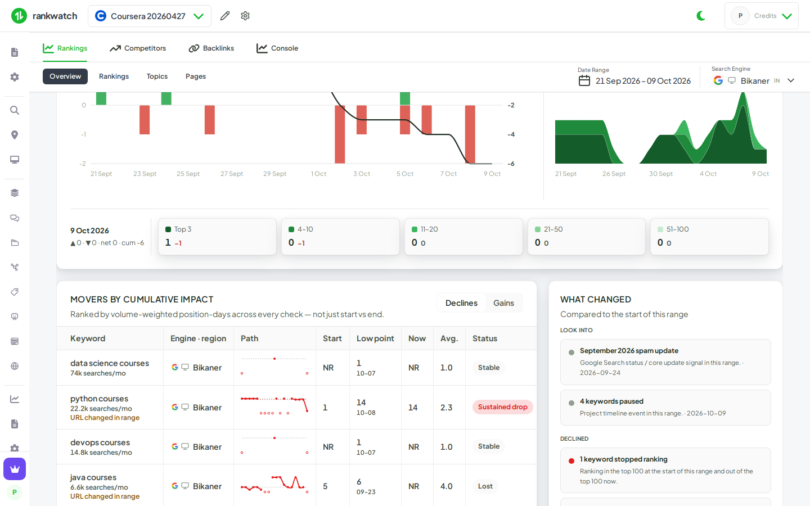This screenshot has width=810, height=506.
Task: Click the Sustained drop status badge
Action: click(x=502, y=407)
